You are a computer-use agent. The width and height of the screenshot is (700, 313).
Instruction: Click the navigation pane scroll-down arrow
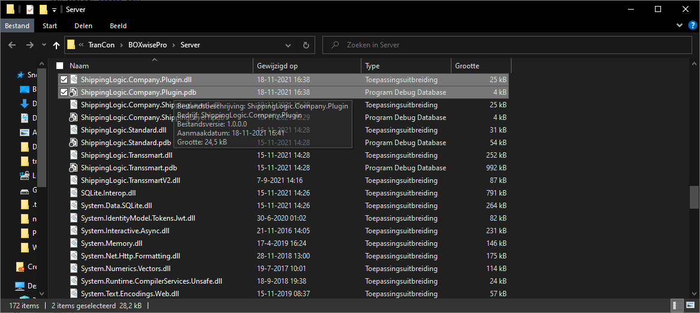41,294
